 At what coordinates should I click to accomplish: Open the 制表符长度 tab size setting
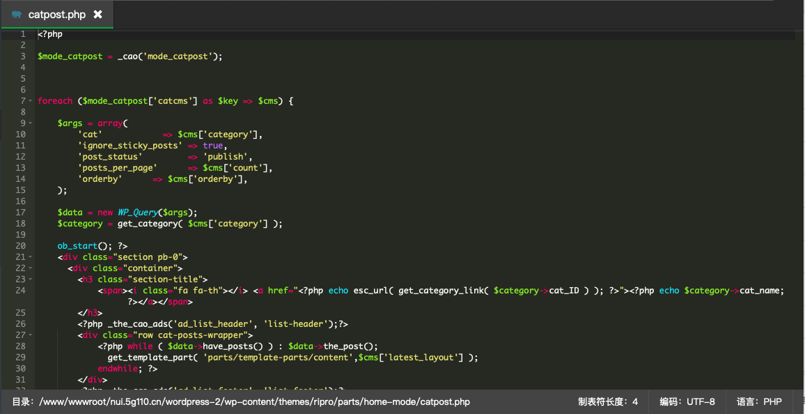(607, 402)
